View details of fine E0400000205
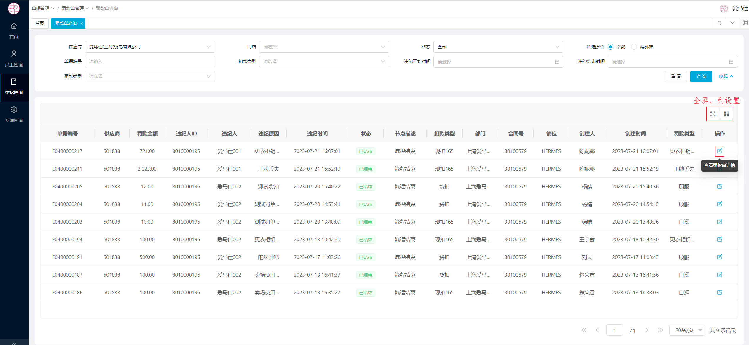This screenshot has height=345, width=749. click(x=720, y=186)
